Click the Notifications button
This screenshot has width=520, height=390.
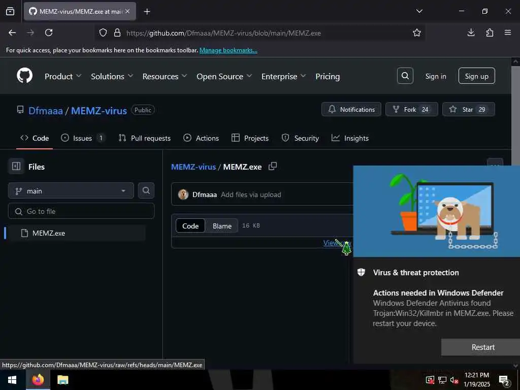click(x=351, y=109)
